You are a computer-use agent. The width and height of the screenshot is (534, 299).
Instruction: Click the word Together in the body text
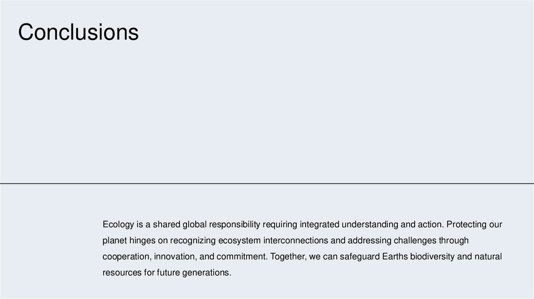287,257
